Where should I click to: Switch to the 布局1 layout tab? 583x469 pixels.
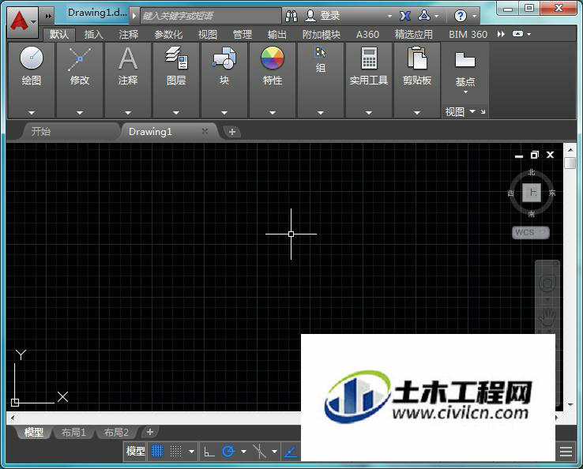pyautogui.click(x=73, y=432)
